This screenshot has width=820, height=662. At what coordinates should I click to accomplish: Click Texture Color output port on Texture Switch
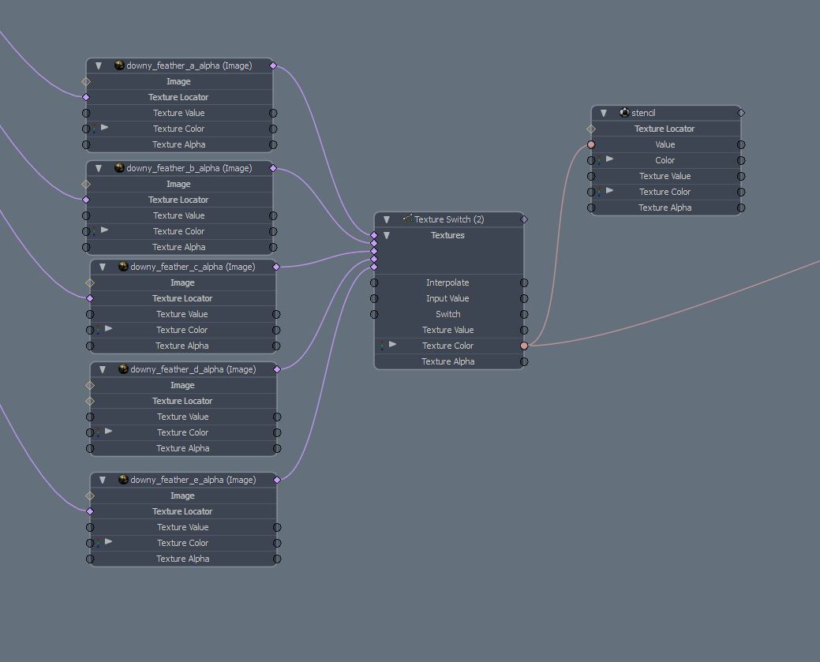point(524,346)
